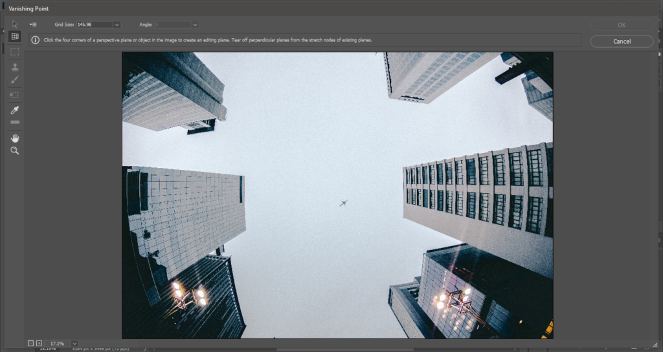This screenshot has width=663, height=352.
Task: Select the Create Plane grid tool
Action: [x=15, y=37]
